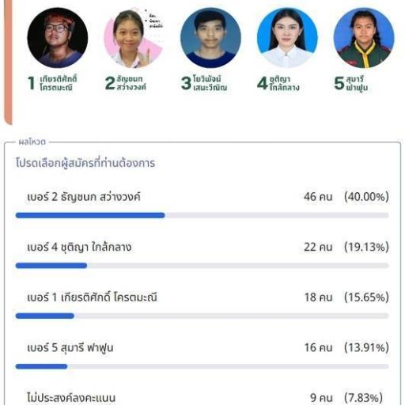The image size is (405, 405).
Task: Select the large number 2 candidate label
Action: click(x=110, y=83)
